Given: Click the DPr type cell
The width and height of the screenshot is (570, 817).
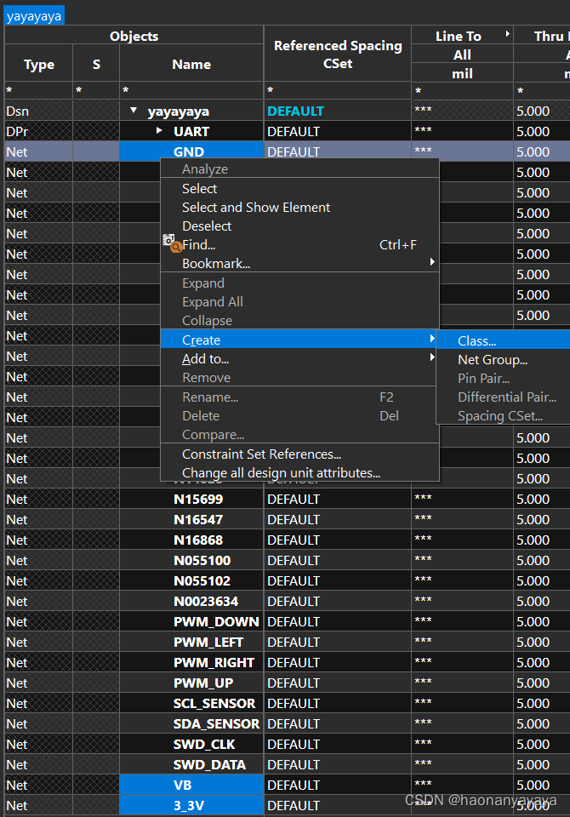Looking at the screenshot, I should point(39,131).
